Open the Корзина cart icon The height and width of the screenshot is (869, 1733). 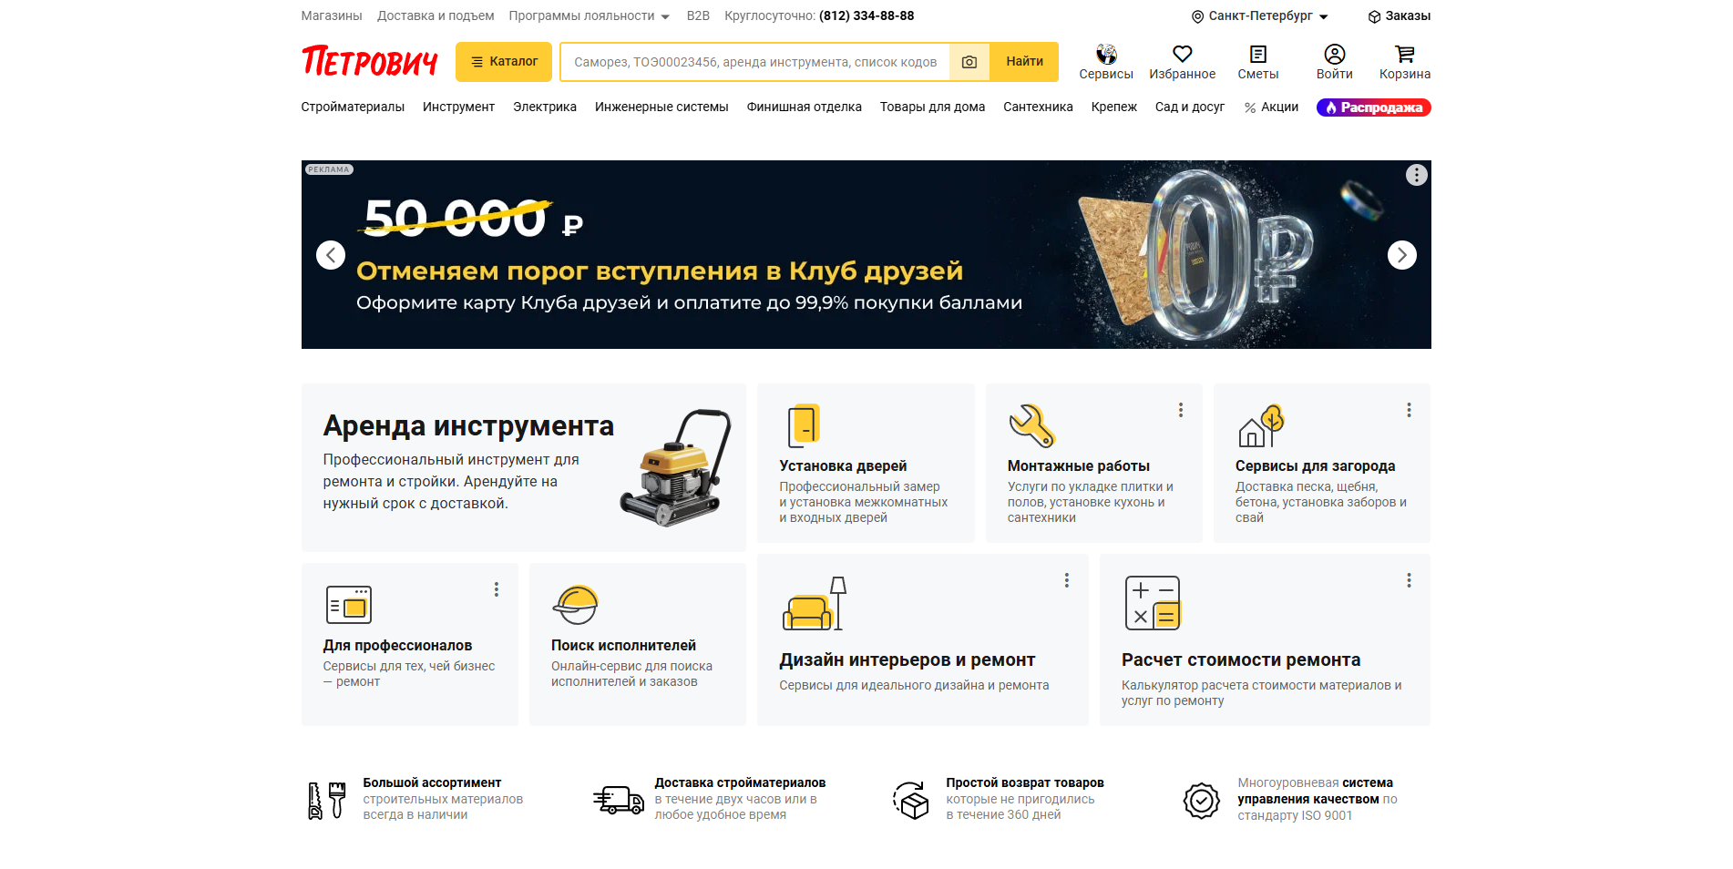pyautogui.click(x=1404, y=54)
